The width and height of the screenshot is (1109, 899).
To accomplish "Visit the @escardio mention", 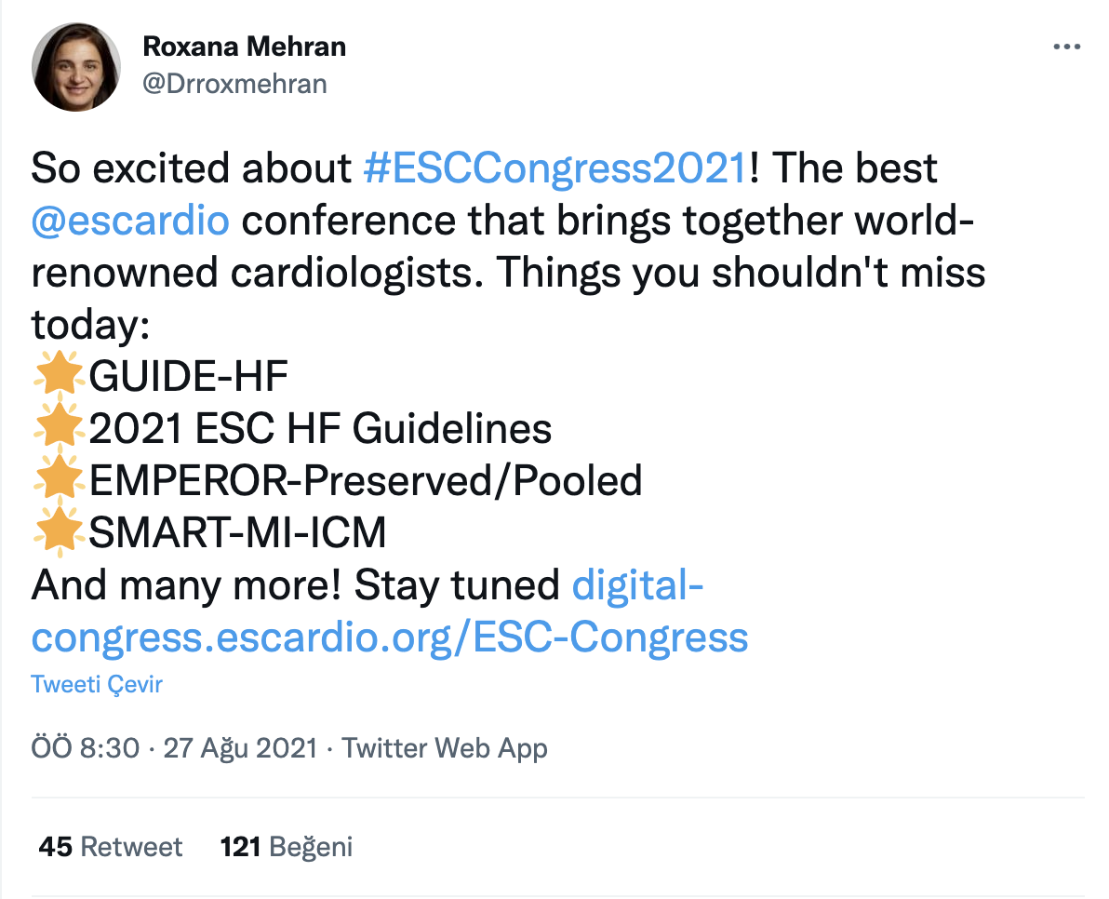I will click(x=130, y=221).
